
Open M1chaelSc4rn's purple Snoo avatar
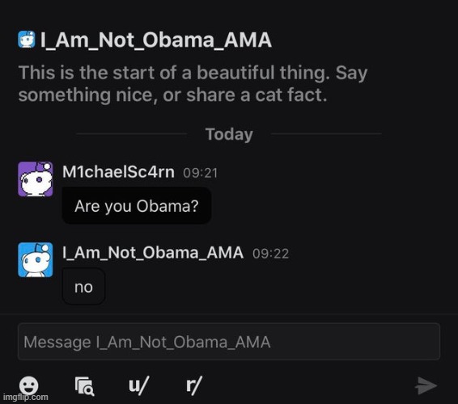pyautogui.click(x=36, y=179)
